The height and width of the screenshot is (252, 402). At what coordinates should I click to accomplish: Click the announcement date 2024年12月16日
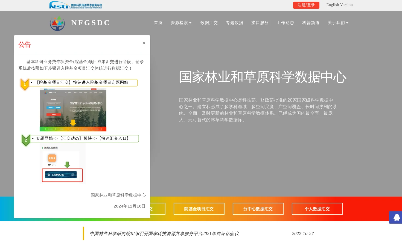[129, 206]
